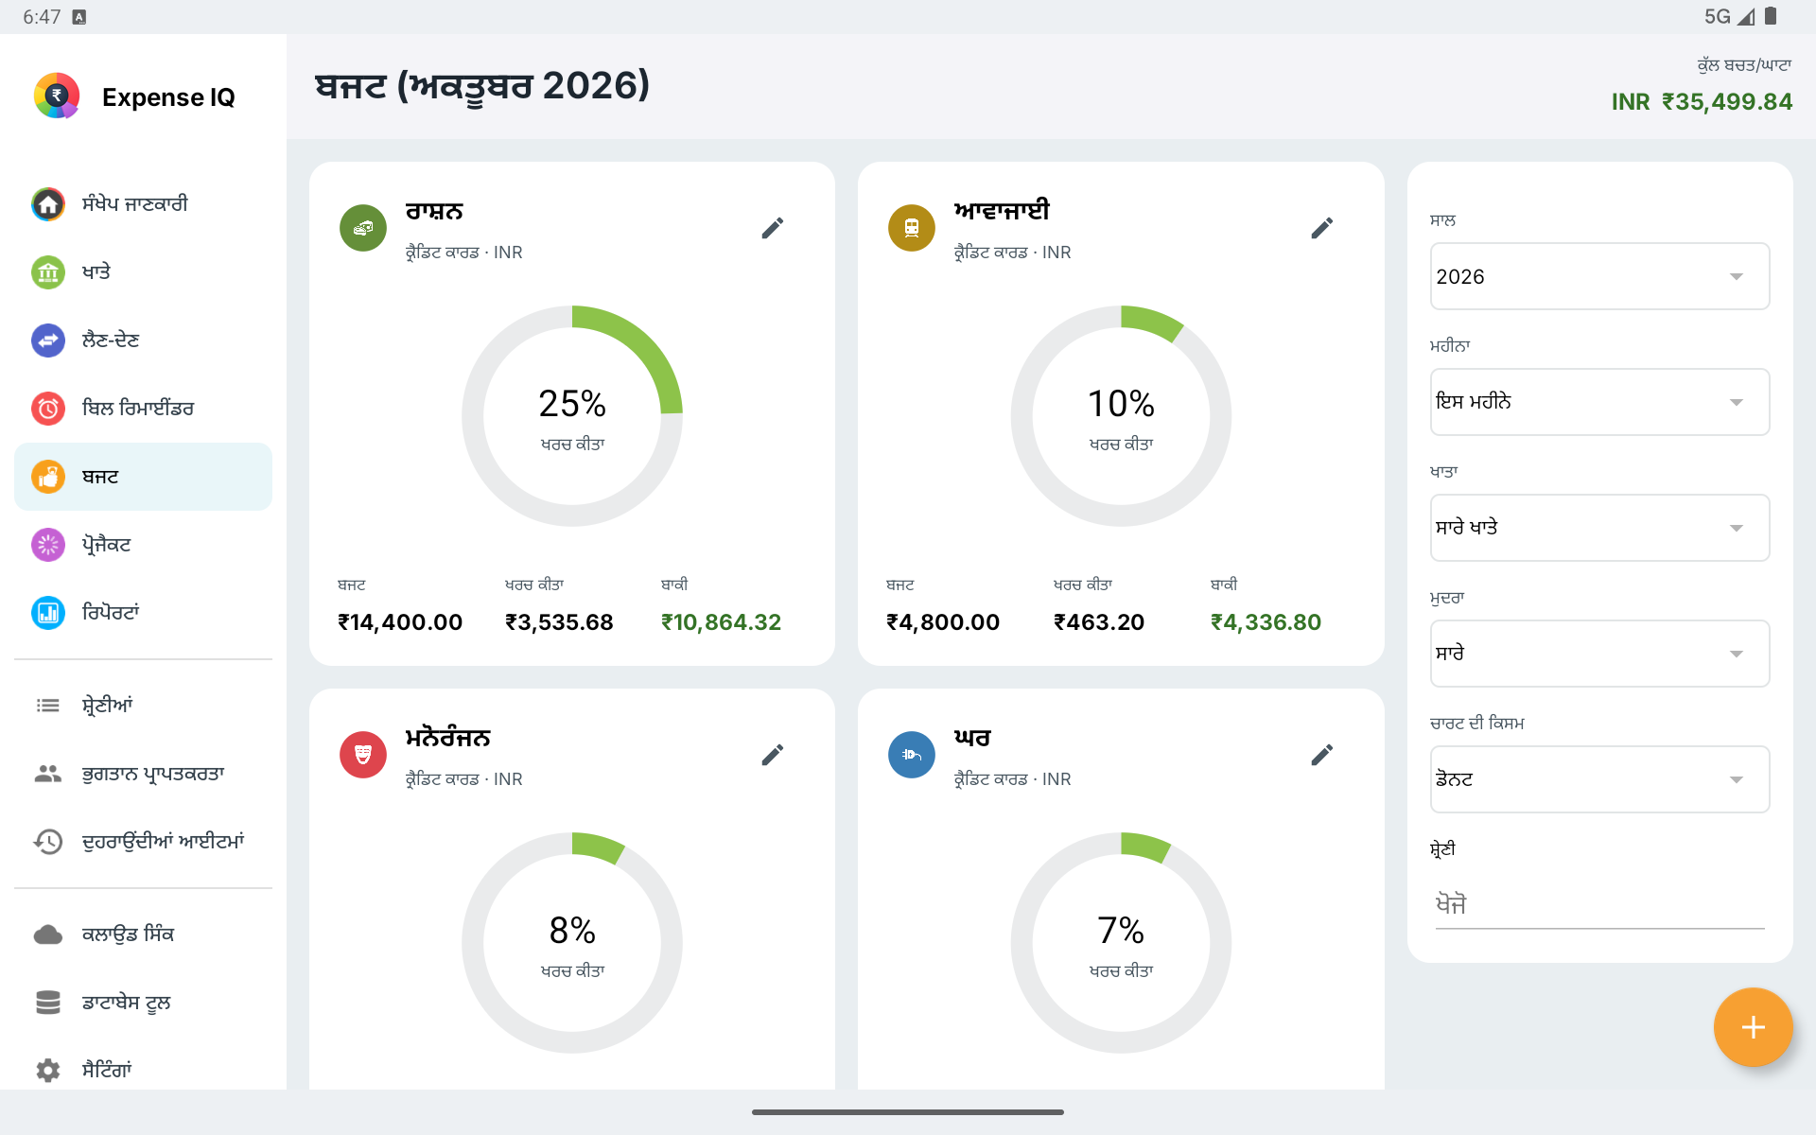Screen dimensions: 1816x1135
Task: Click the 10% ਆਵਾਜਾਈ donut chart
Action: click(1121, 416)
